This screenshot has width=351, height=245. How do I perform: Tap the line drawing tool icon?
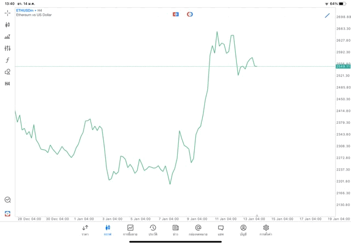tap(327, 15)
